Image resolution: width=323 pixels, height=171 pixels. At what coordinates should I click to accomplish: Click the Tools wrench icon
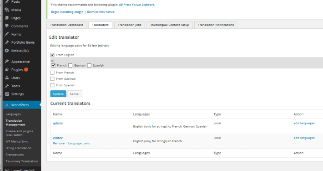[7, 86]
